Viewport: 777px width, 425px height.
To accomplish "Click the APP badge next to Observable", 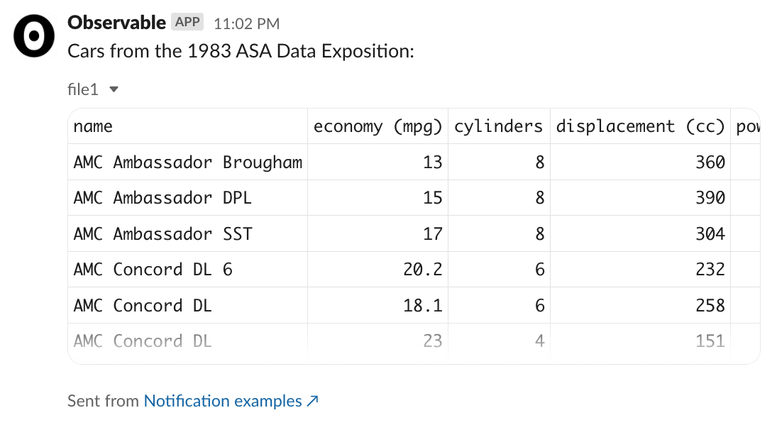I will click(x=187, y=22).
